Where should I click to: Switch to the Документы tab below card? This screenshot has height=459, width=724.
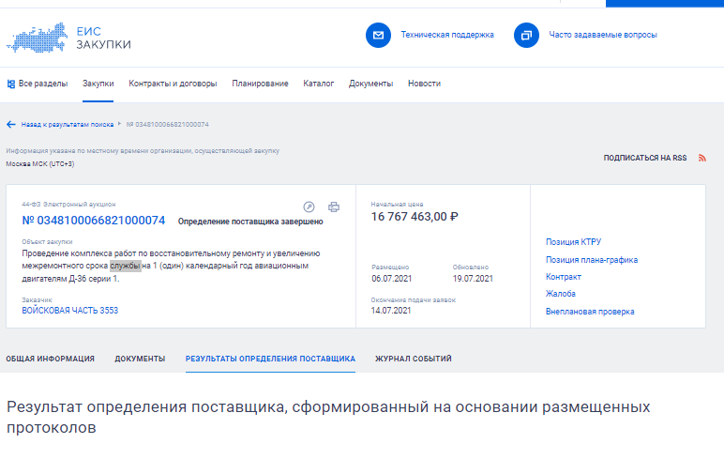(140, 359)
